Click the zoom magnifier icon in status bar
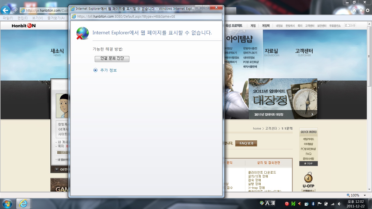Screen dimensions: 372x209 click(x=348, y=195)
